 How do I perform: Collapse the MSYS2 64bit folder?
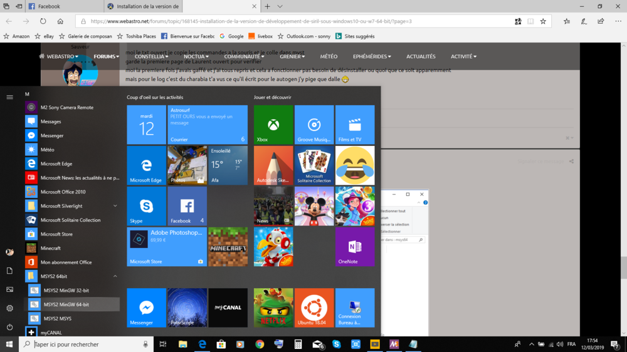115,276
